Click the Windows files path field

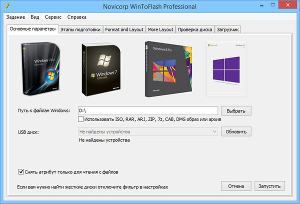pos(147,110)
